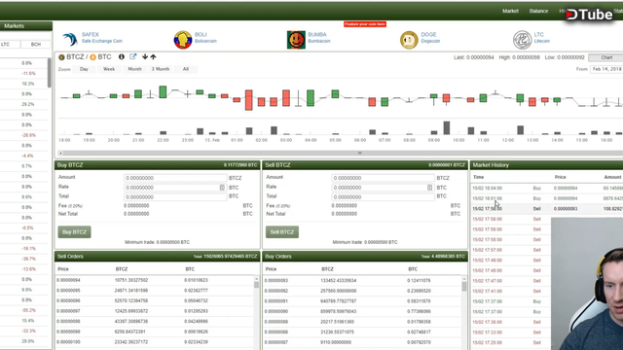Open the info icon beside BTCZ / BTC
The height and width of the screenshot is (350, 623).
click(x=122, y=57)
